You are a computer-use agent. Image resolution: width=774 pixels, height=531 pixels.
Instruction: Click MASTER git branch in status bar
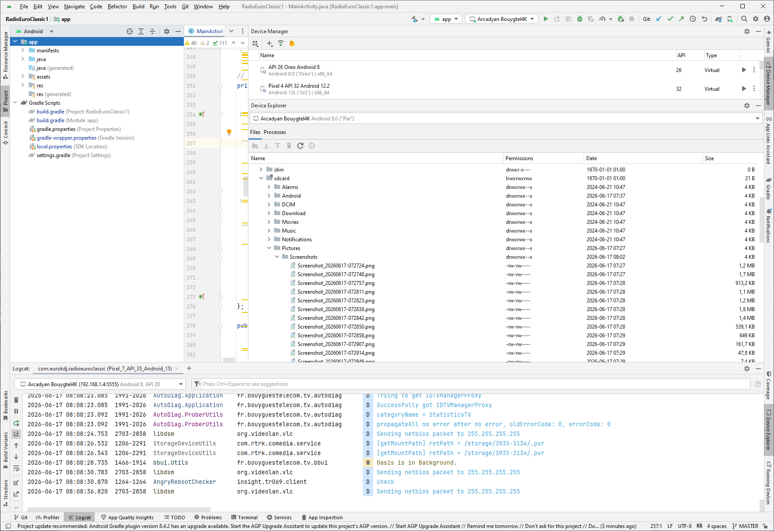point(745,526)
